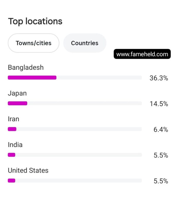Click the Japan magenta progress bar
176x198 pixels.
point(18,103)
